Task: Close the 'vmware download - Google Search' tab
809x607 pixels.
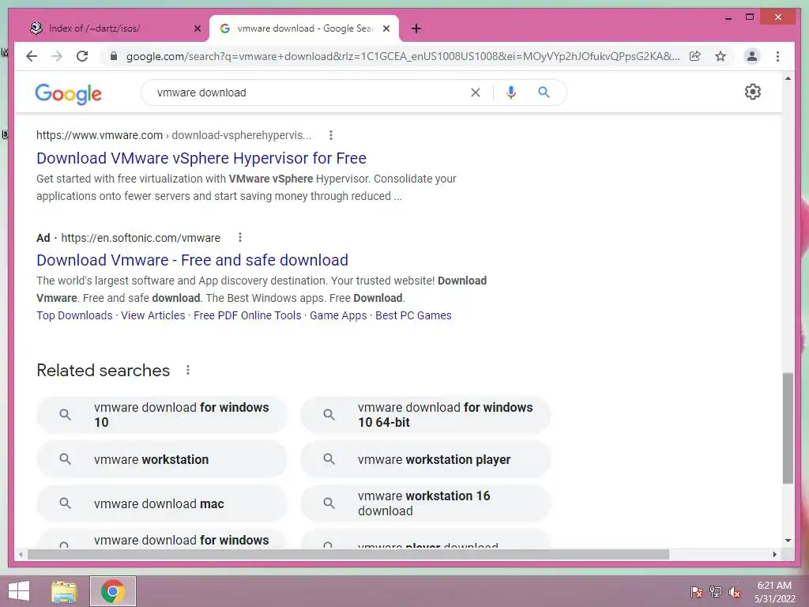Action: click(386, 28)
